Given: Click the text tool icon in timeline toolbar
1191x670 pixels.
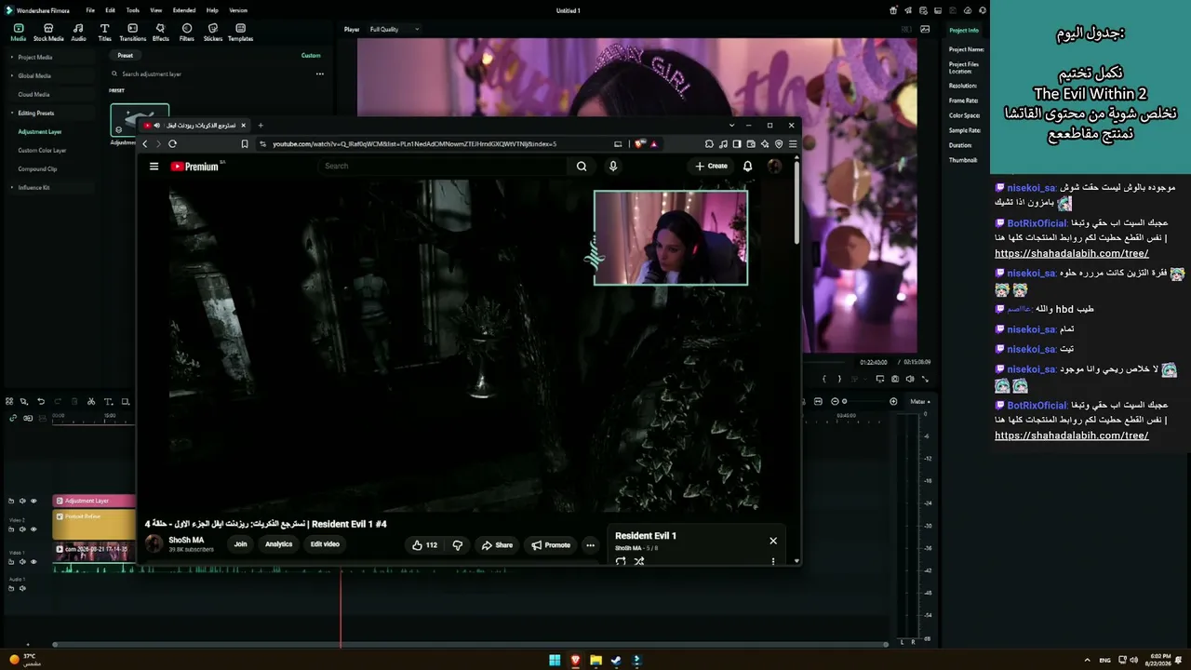Looking at the screenshot, I should (108, 401).
